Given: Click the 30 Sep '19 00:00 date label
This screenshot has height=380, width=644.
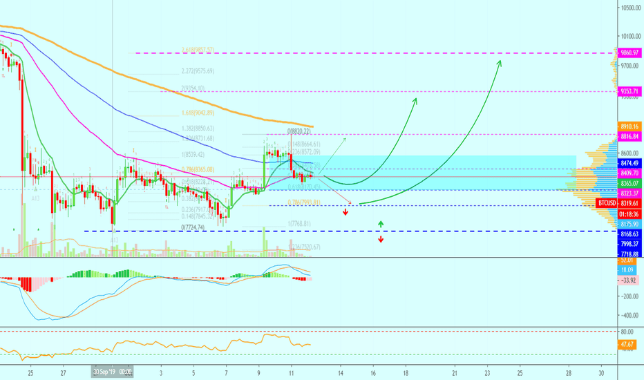Looking at the screenshot, I should (112, 372).
